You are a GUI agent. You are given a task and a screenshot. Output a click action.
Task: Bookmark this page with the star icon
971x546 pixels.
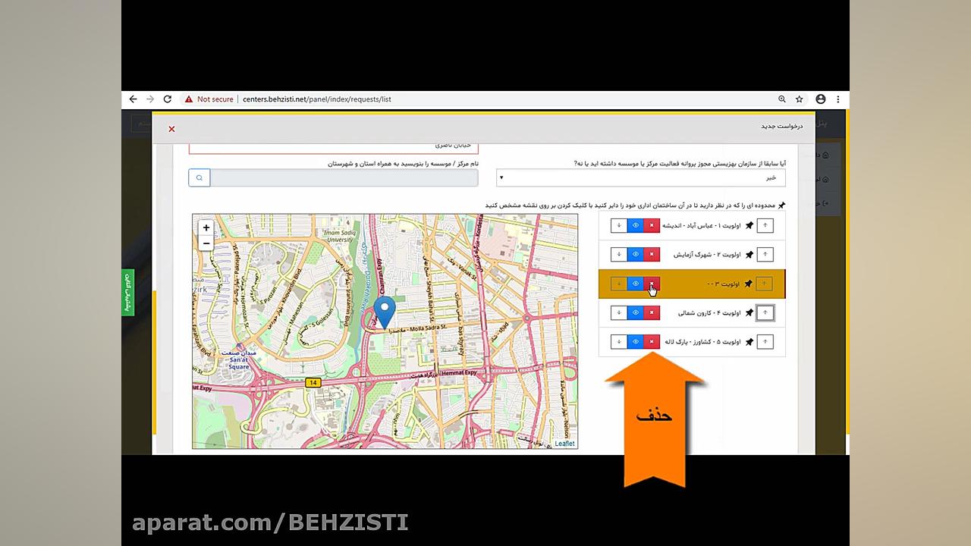pyautogui.click(x=799, y=99)
